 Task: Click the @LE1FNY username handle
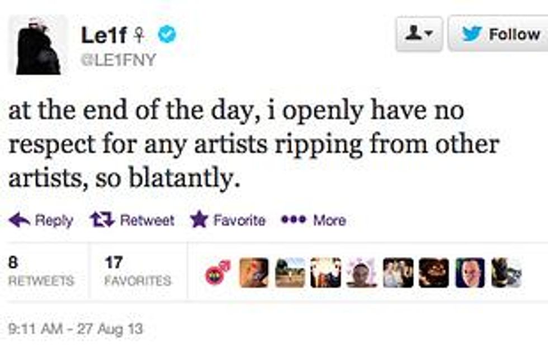click(119, 60)
